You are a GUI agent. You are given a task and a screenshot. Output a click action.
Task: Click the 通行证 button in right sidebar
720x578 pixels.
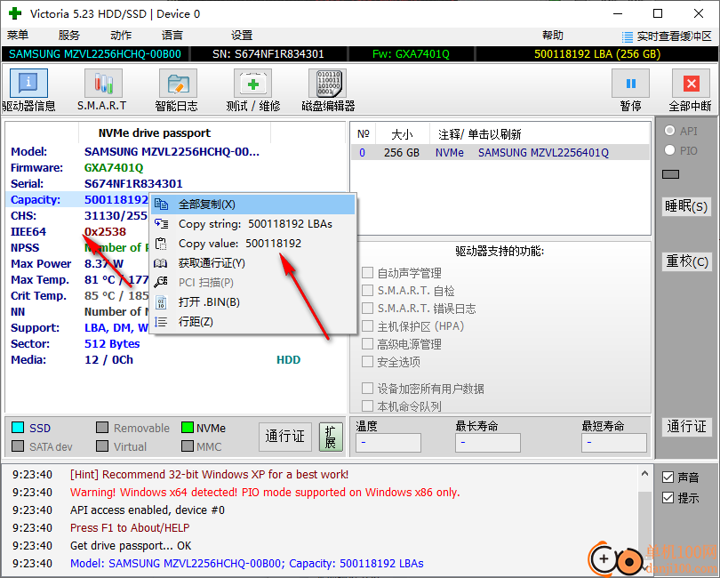tap(686, 426)
